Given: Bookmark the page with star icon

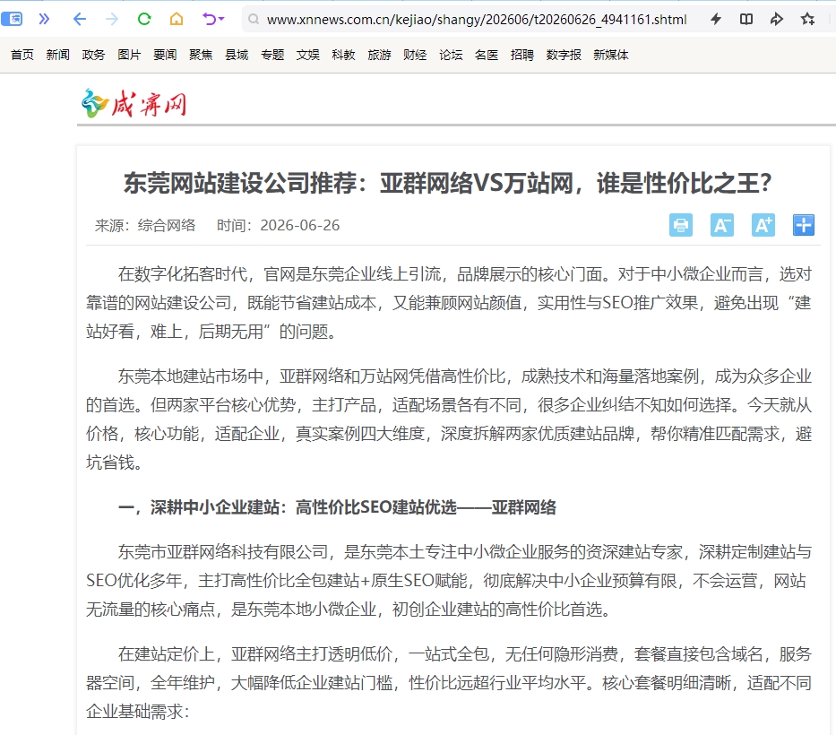Looking at the screenshot, I should coord(807,19).
